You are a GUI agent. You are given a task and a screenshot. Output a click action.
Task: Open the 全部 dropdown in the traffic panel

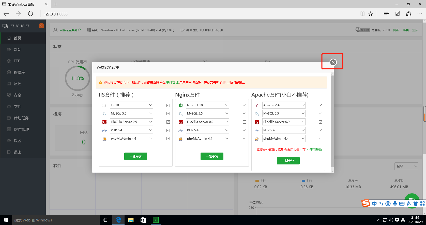406,166
